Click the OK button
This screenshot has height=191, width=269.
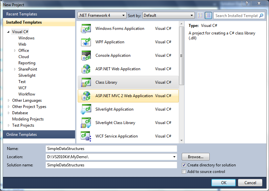pyautogui.click(x=223, y=183)
